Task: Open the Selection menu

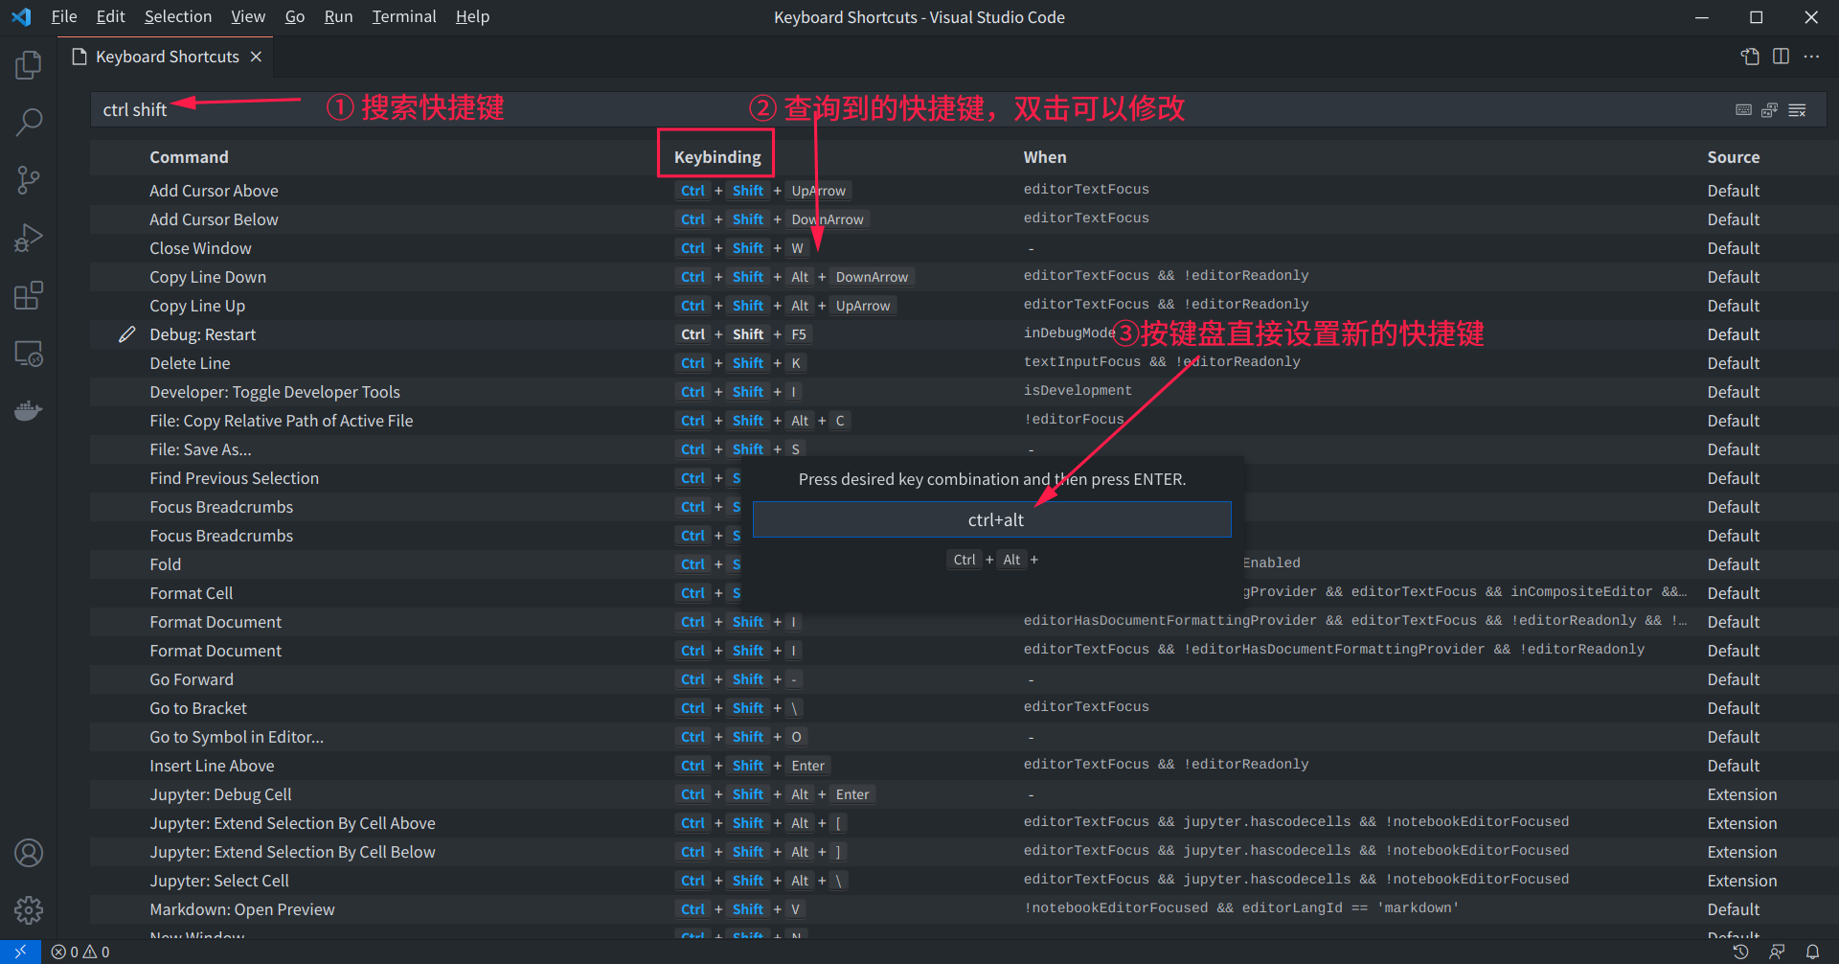Action: click(178, 17)
